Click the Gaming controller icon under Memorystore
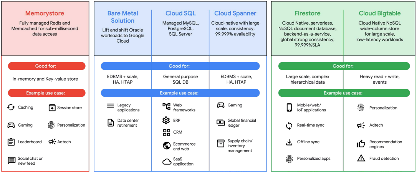The height and width of the screenshot is (172, 417). pyautogui.click(x=11, y=125)
